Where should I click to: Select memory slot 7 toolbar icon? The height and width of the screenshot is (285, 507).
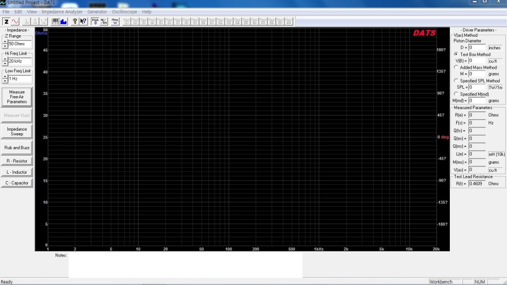click(x=178, y=22)
